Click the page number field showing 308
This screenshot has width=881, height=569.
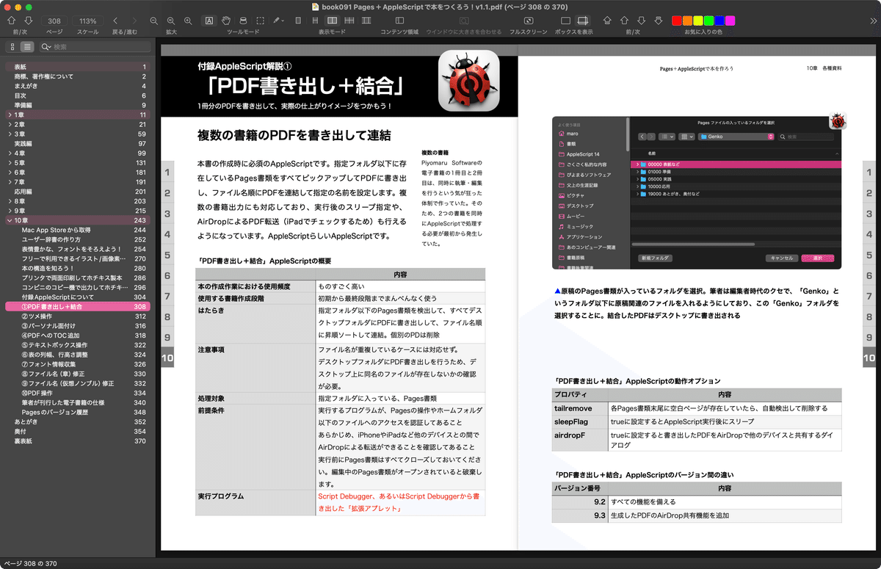click(54, 21)
